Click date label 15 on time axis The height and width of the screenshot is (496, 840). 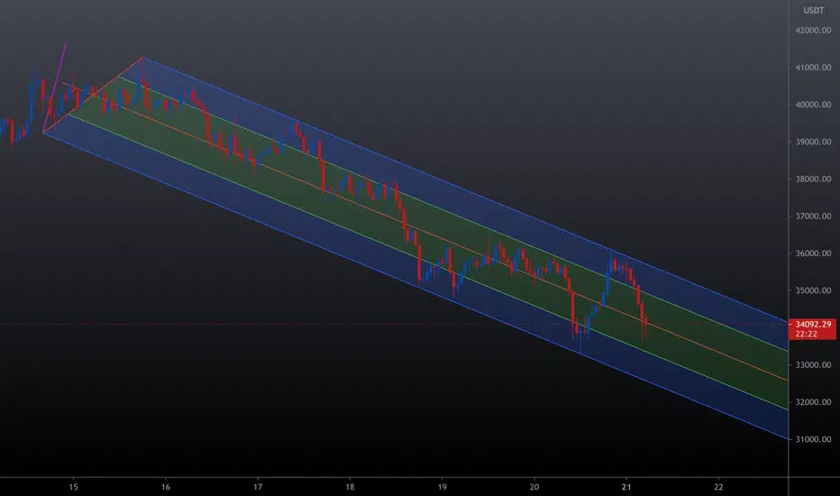pyautogui.click(x=73, y=487)
